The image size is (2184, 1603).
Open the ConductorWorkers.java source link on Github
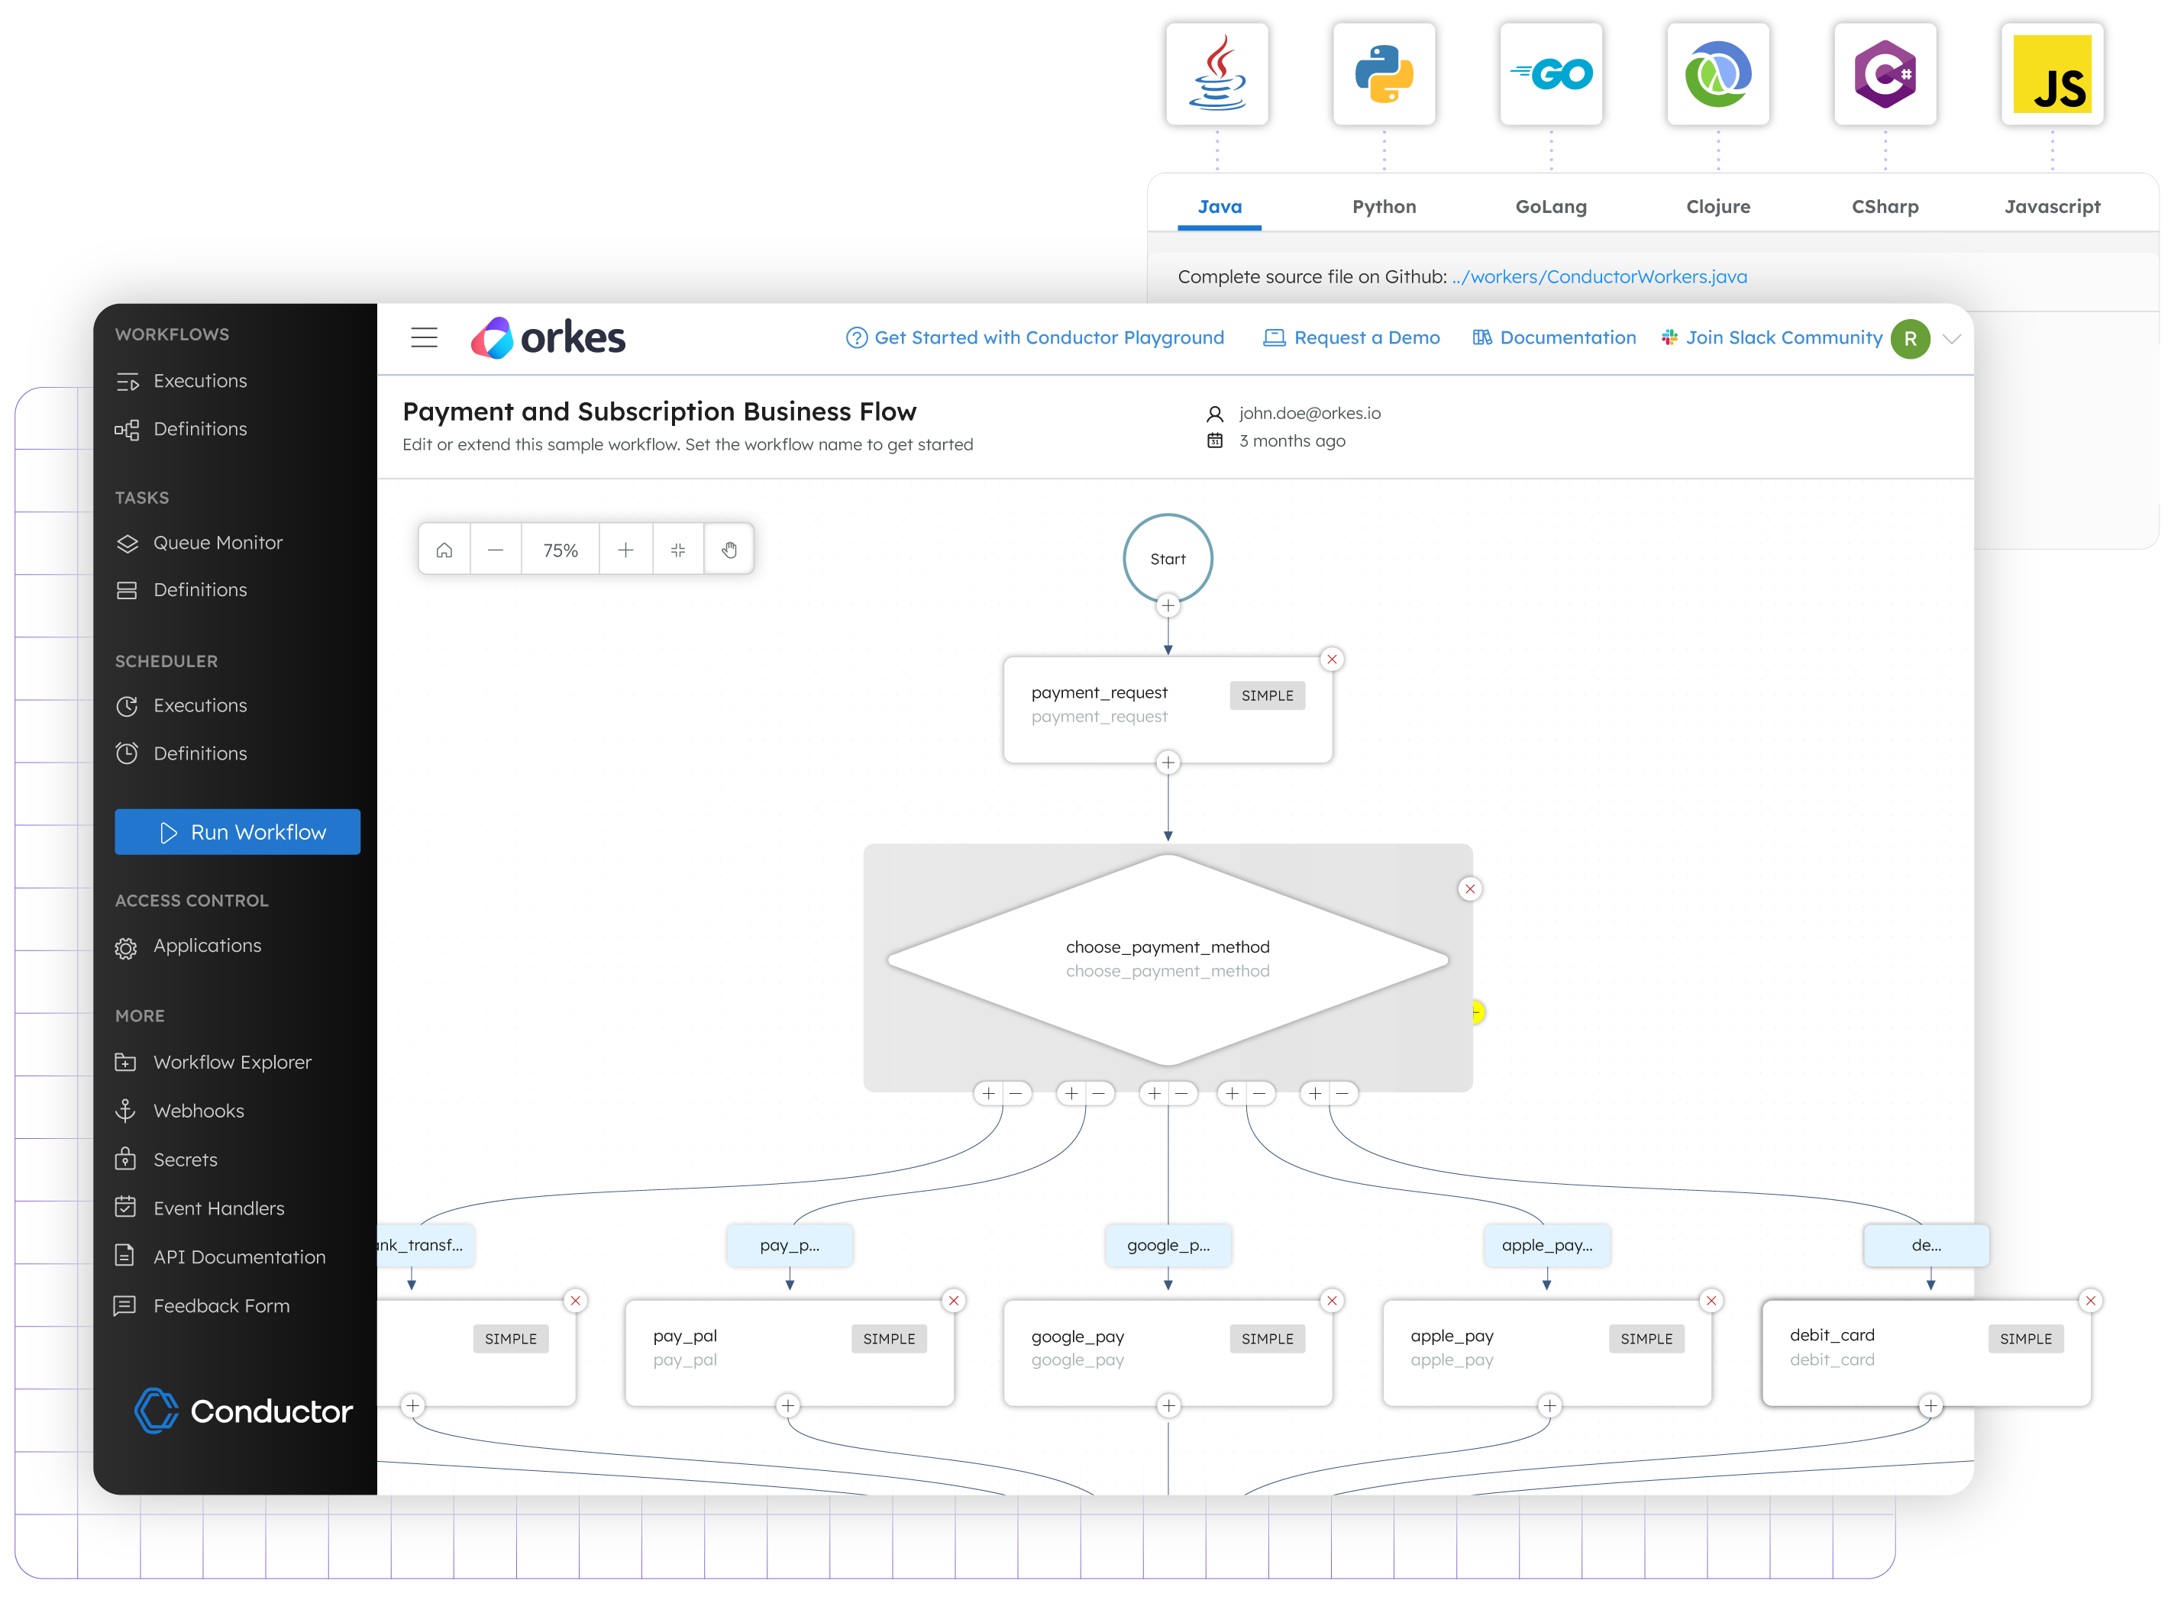point(1599,276)
